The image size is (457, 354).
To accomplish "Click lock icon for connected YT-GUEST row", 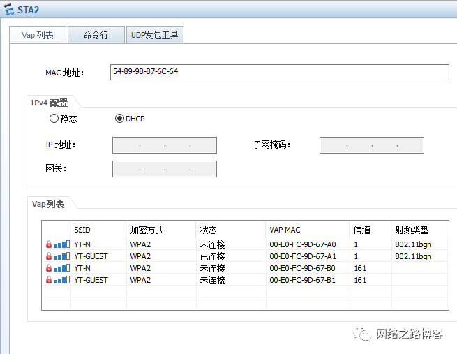I will click(49, 256).
